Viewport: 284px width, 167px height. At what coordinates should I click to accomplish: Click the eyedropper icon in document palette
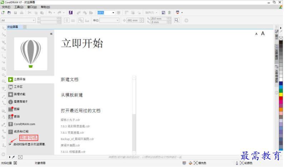click(13, 157)
